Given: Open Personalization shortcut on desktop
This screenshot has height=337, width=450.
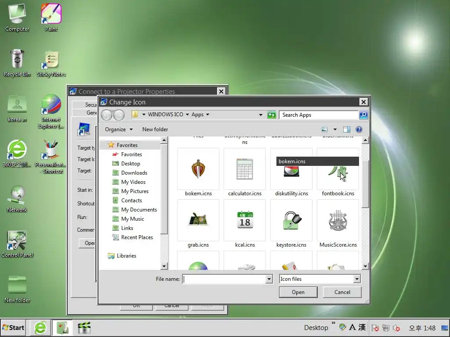Looking at the screenshot, I should click(51, 157).
